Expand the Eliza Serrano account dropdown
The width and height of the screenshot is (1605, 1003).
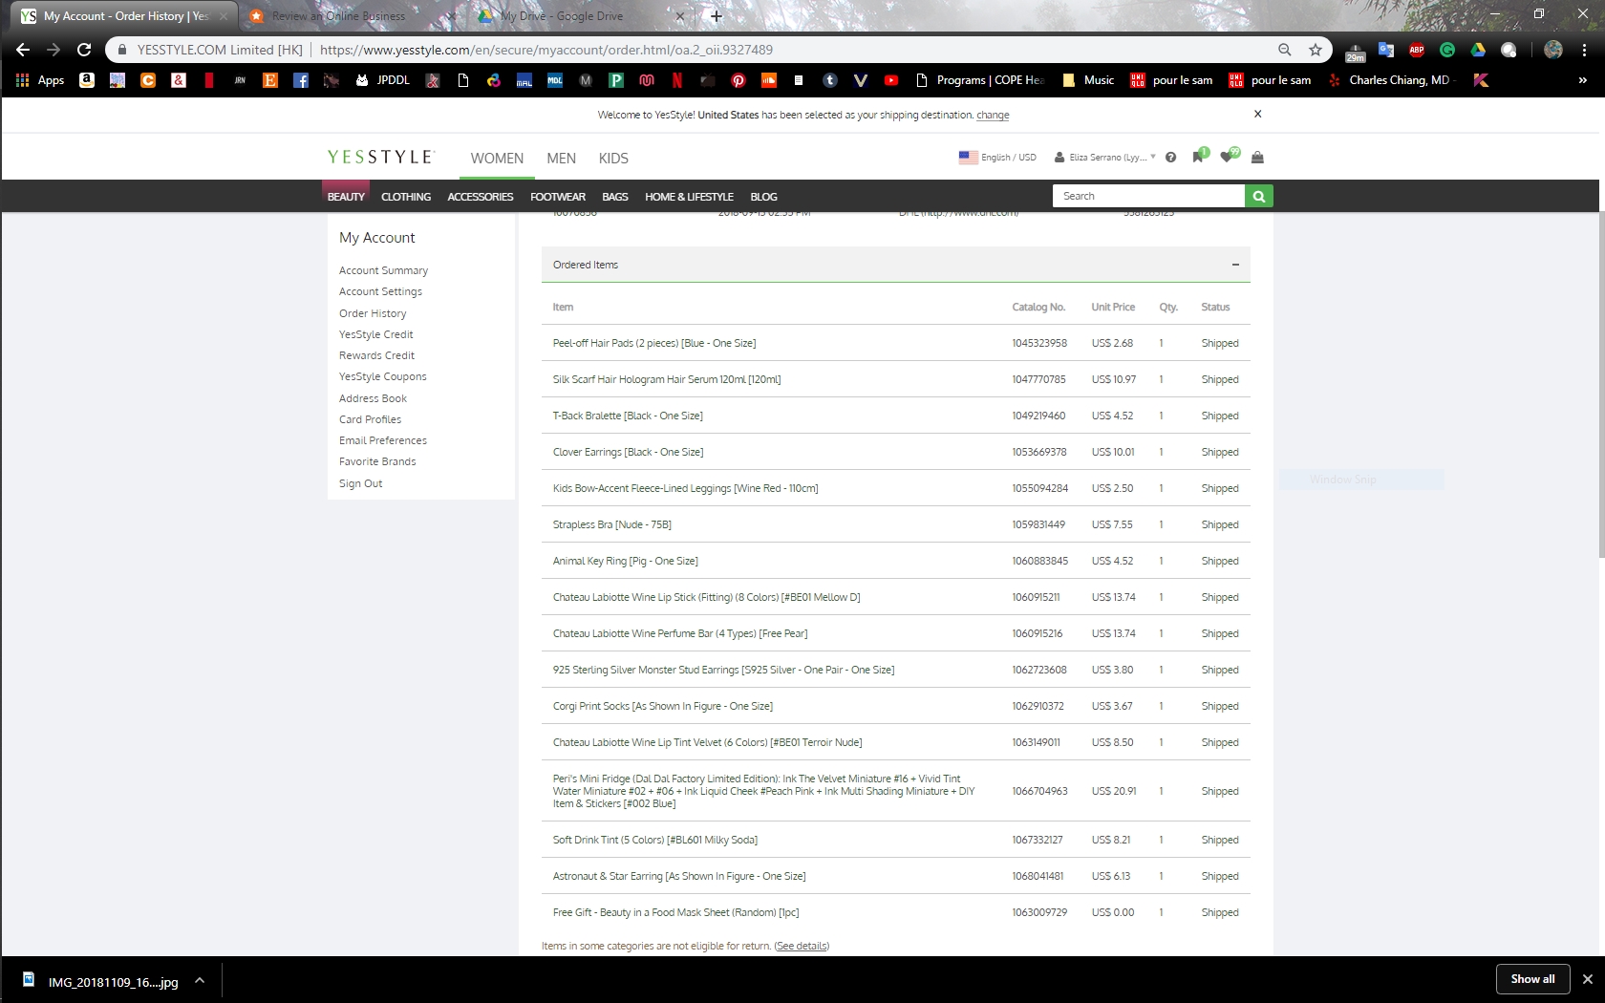click(1105, 158)
